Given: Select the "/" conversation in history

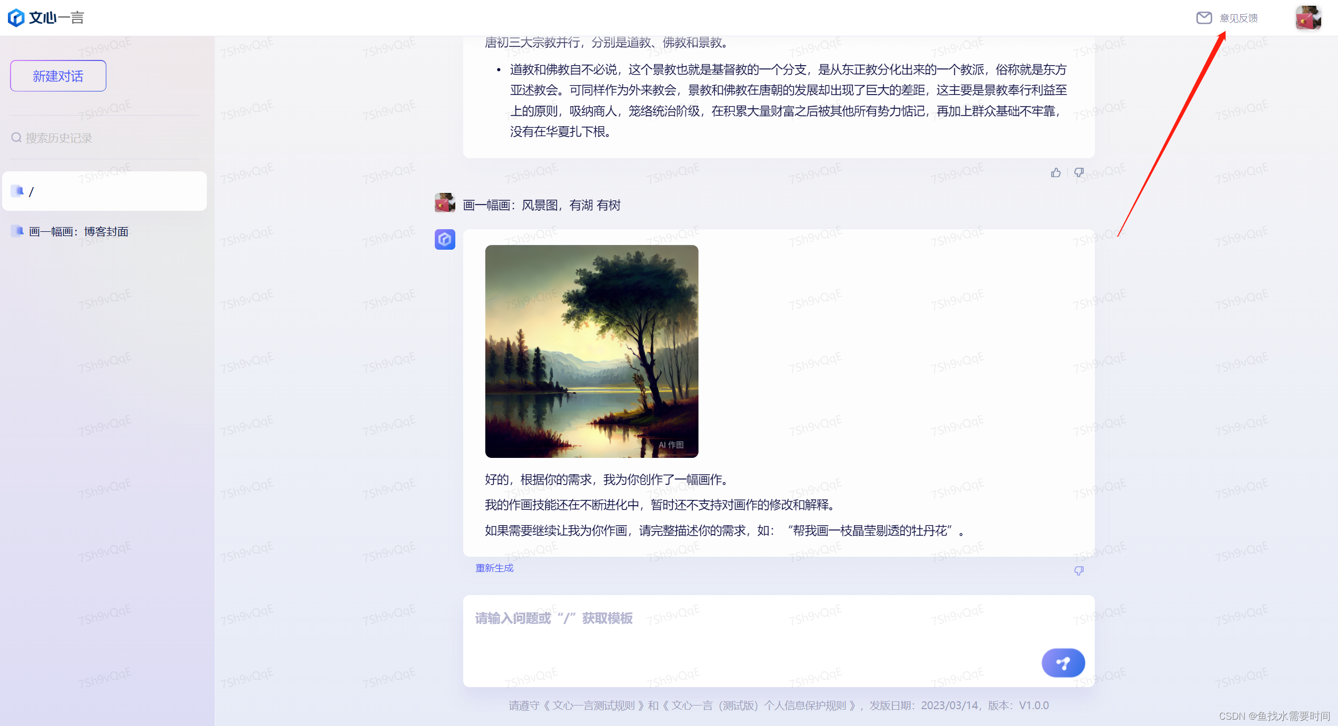Looking at the screenshot, I should click(x=104, y=191).
